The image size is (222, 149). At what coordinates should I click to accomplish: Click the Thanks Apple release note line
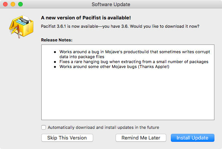(x=114, y=67)
